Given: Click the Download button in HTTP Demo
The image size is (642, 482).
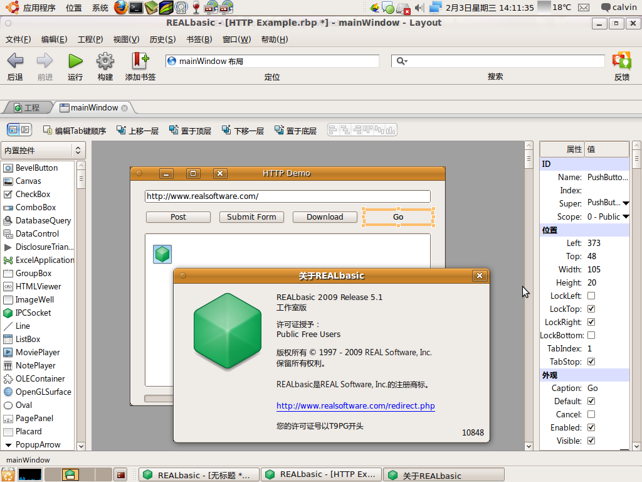Looking at the screenshot, I should click(x=325, y=217).
